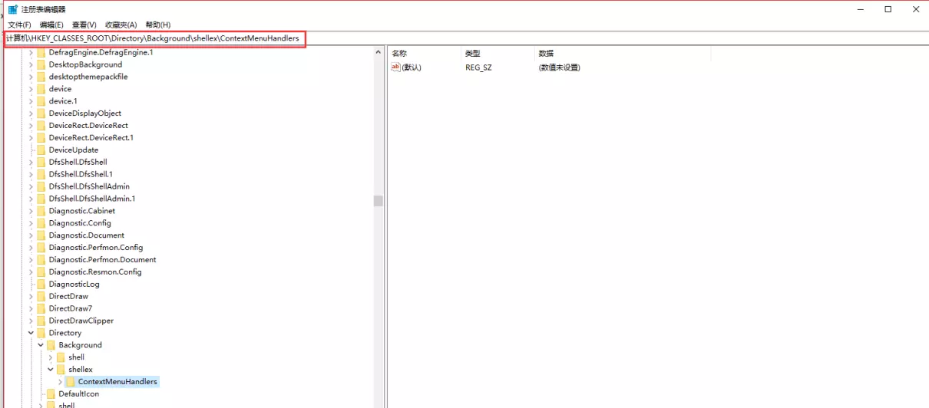Expand the DfsShell.DfsShell key
The height and width of the screenshot is (408, 929).
31,162
